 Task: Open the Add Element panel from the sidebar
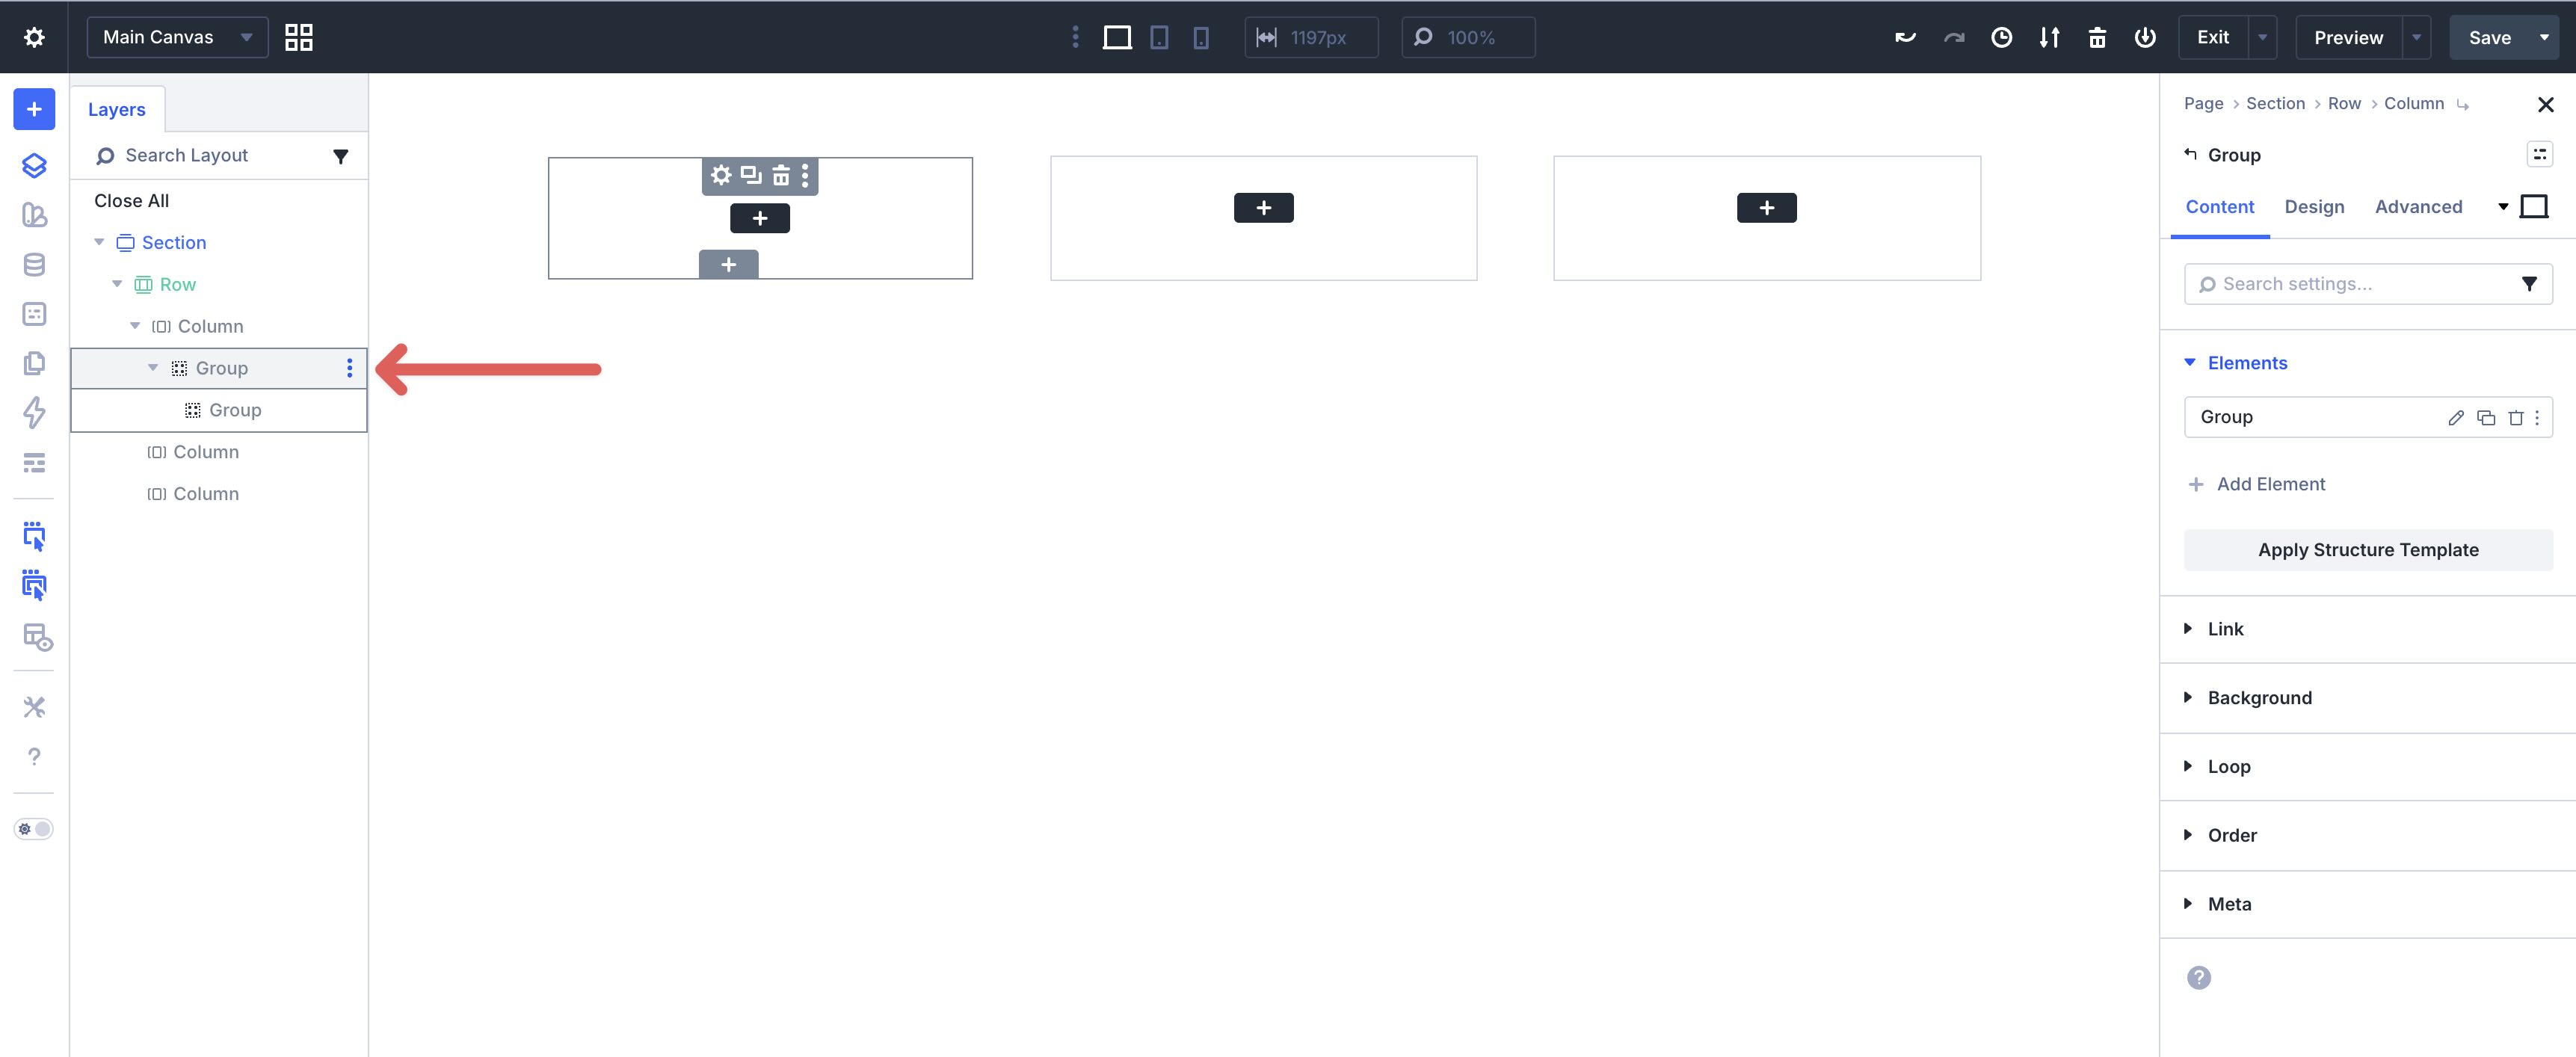[34, 109]
